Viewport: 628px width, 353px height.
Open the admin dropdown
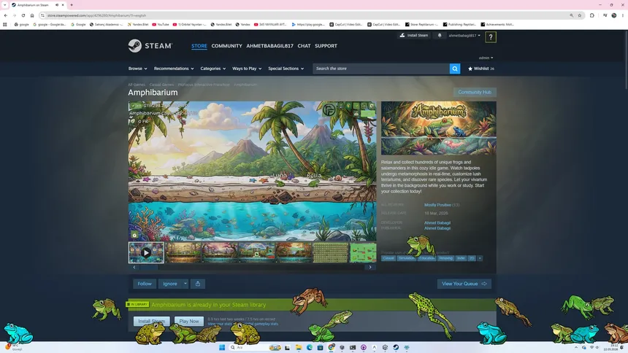pyautogui.click(x=486, y=58)
